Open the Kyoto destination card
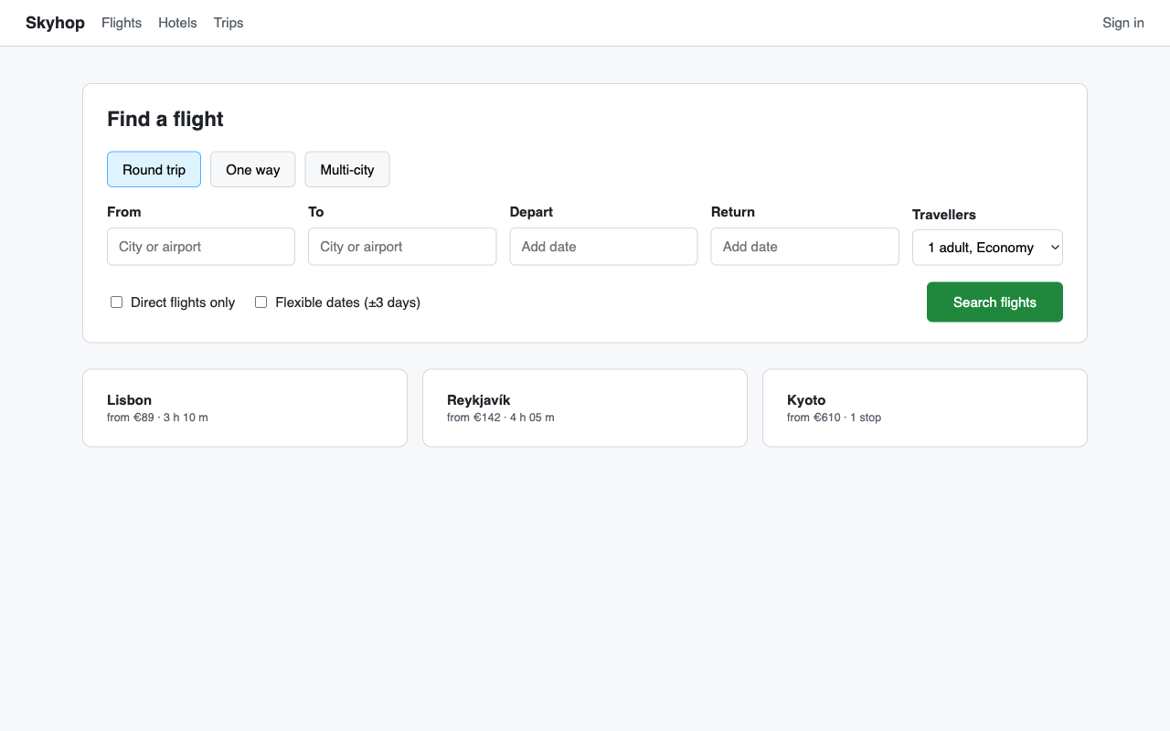1170x731 pixels. pos(925,408)
